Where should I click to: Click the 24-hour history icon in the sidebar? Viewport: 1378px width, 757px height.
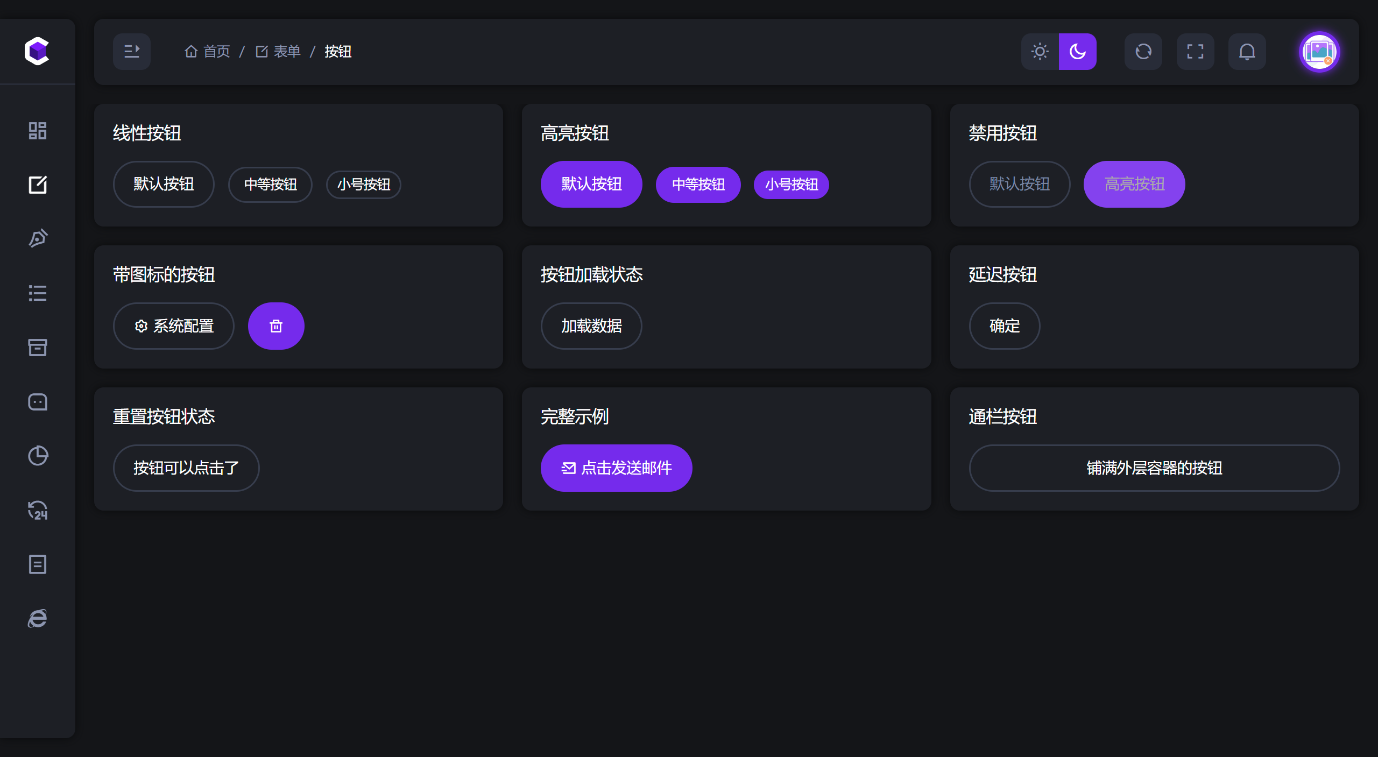tap(37, 510)
